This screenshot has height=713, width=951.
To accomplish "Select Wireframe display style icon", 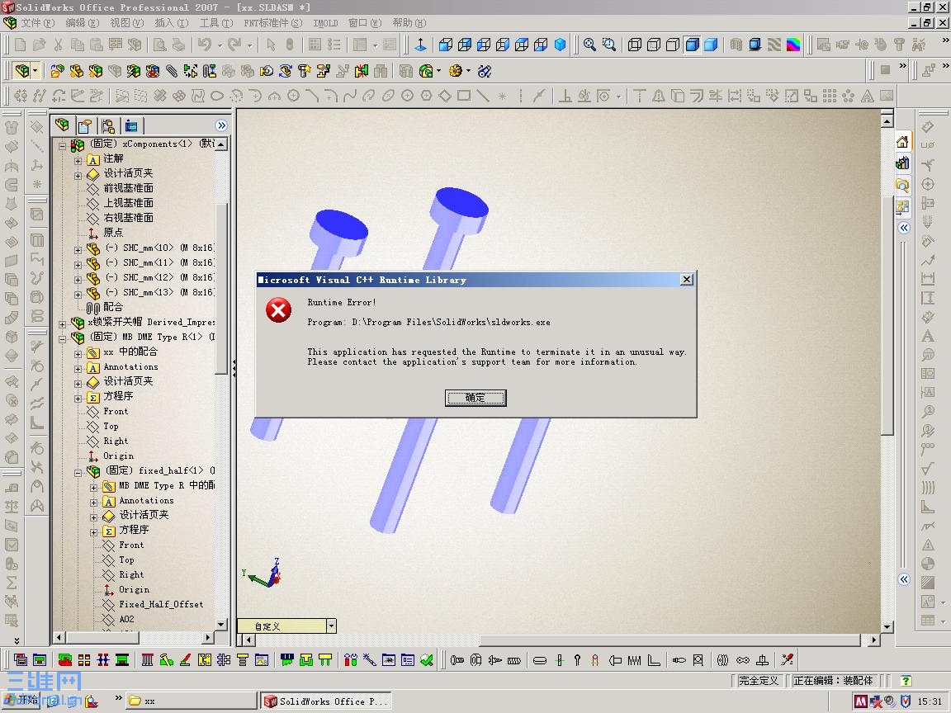I will 634,45.
